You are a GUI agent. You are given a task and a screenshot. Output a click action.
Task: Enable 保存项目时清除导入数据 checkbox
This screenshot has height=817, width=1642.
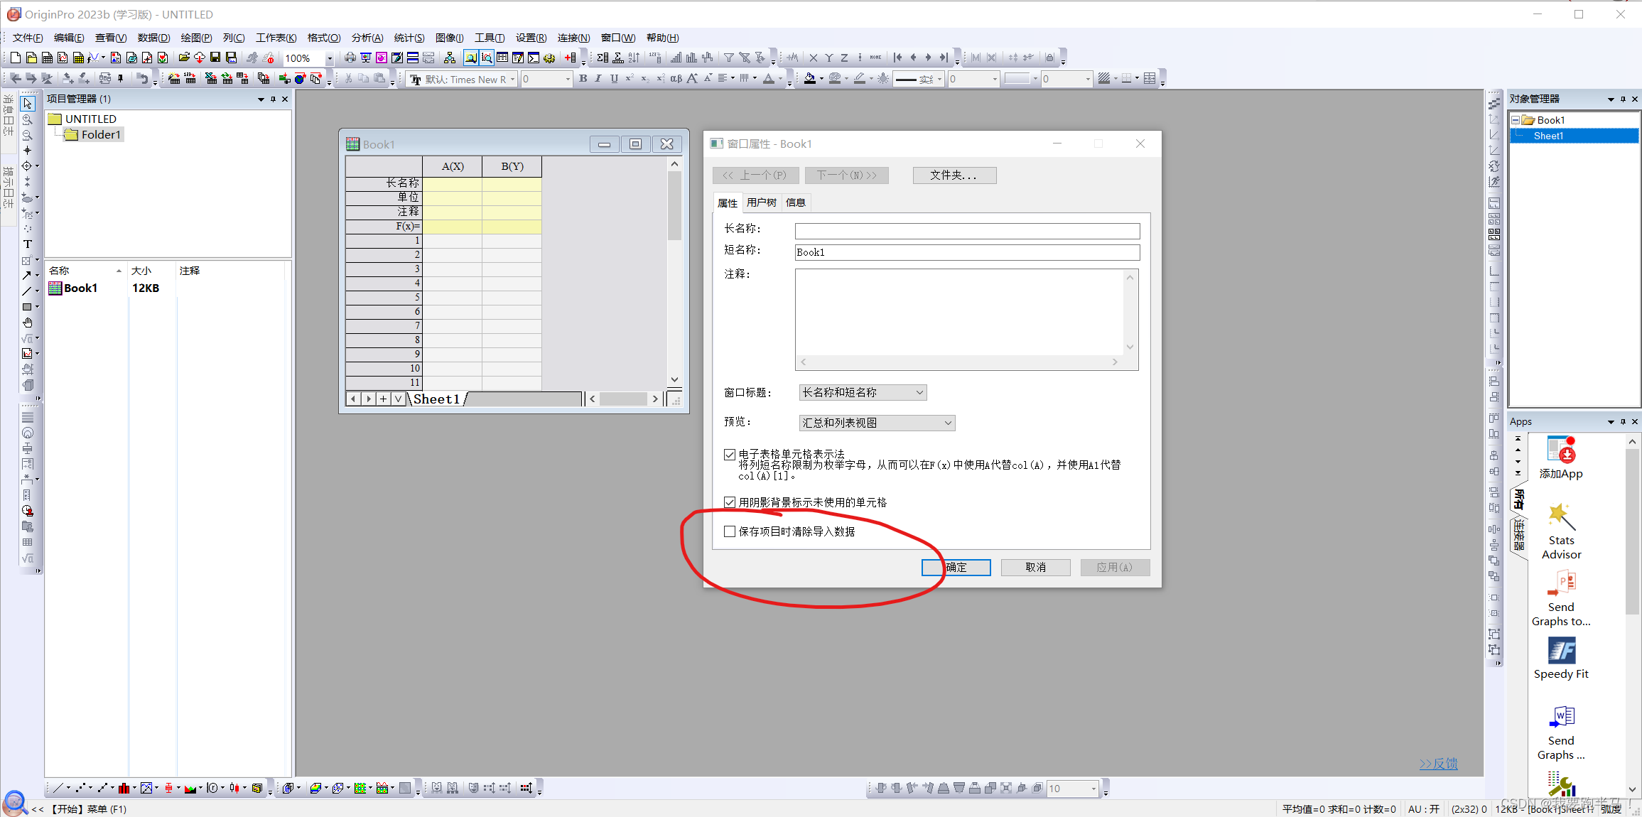(730, 531)
